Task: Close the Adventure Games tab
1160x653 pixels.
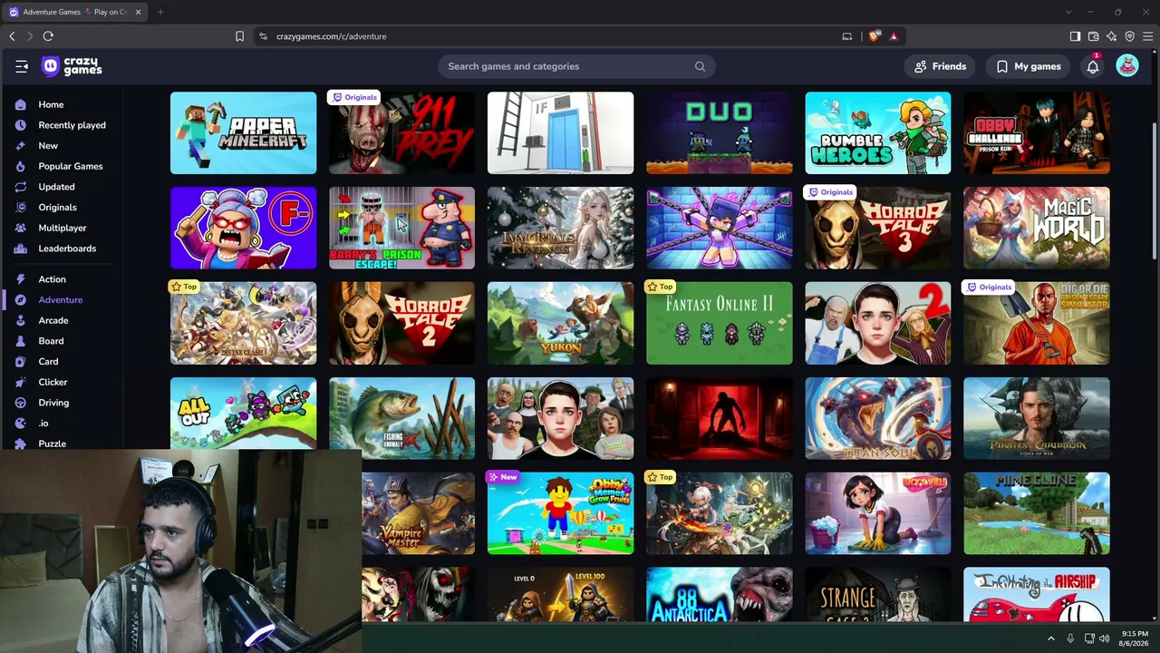Action: coord(138,12)
